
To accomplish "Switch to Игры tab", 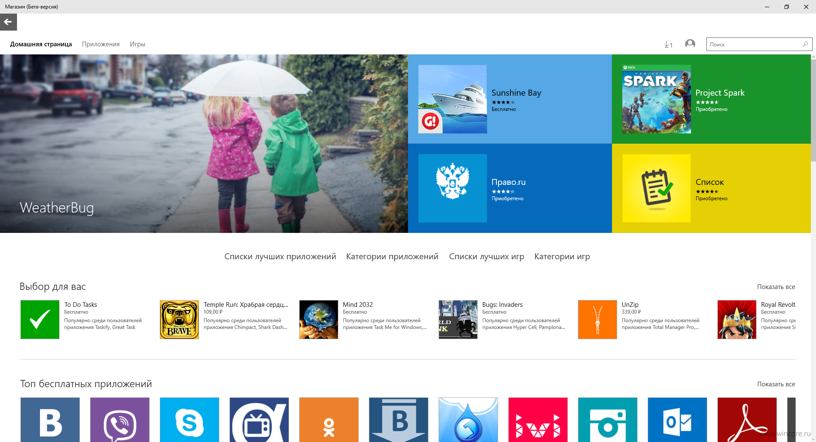I will pos(138,44).
